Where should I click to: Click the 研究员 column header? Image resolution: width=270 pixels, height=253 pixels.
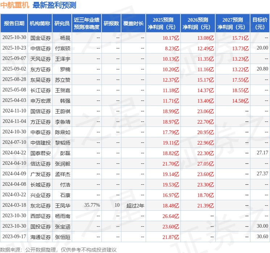pyautogui.click(x=62, y=23)
